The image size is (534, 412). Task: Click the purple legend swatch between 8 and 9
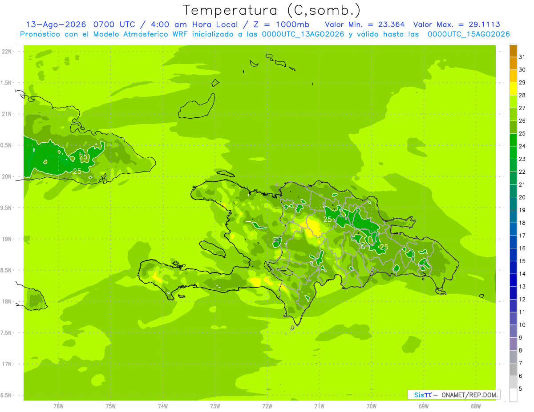tap(513, 344)
